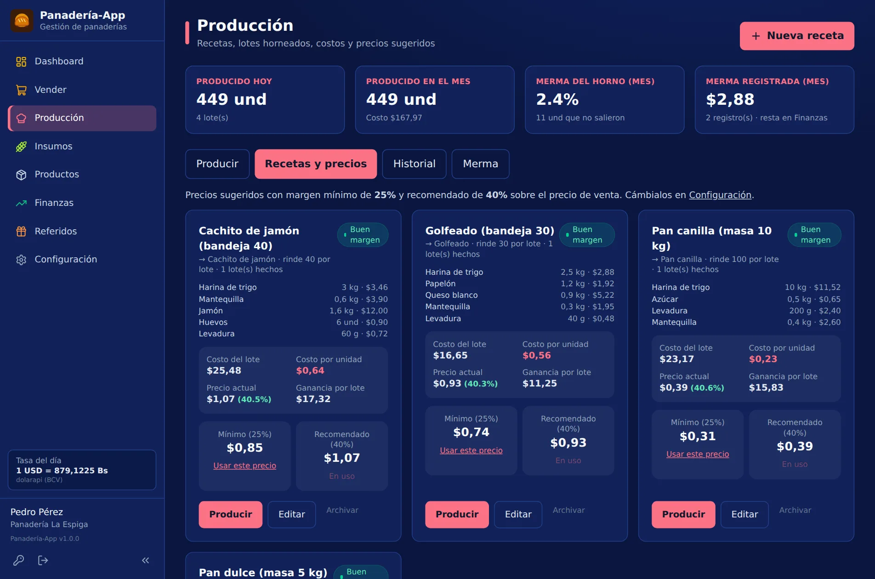This screenshot has width=875, height=579.
Task: Collapse the sidebar with double chevron
Action: 146,560
